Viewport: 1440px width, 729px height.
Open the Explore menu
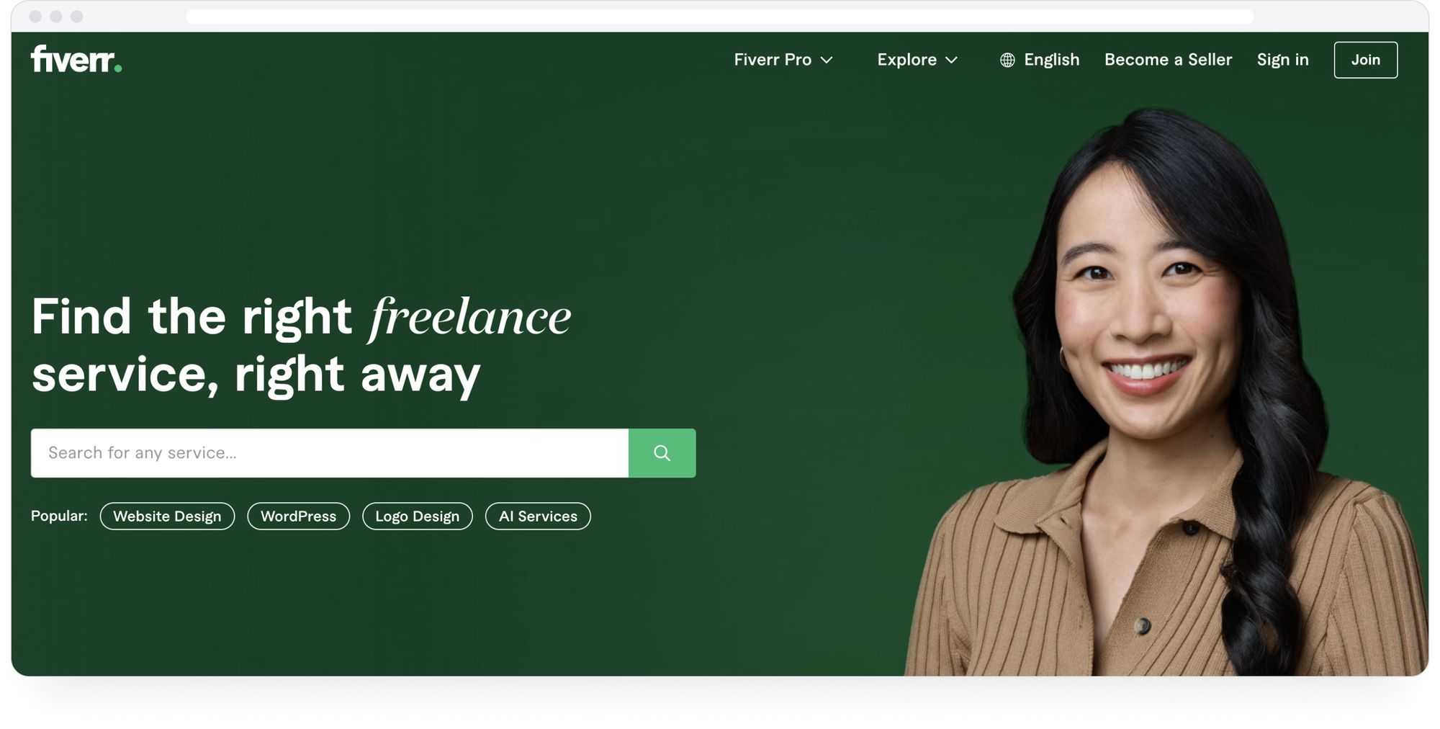pyautogui.click(x=917, y=60)
